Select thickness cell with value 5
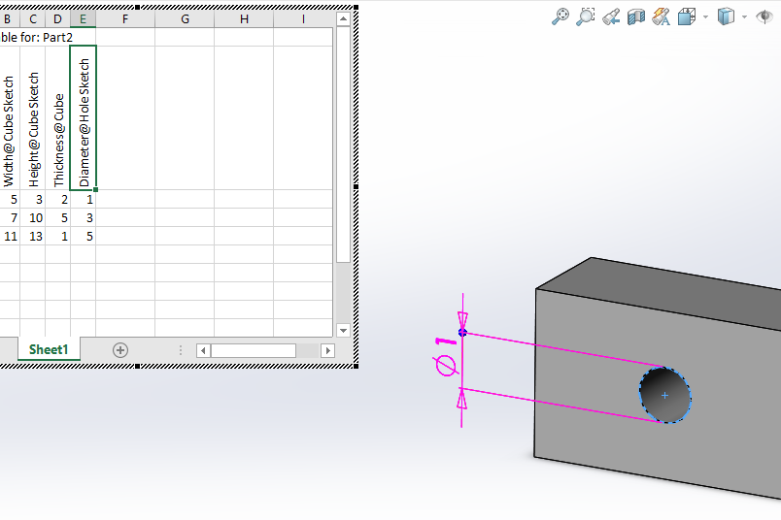Image resolution: width=781 pixels, height=520 pixels. (57, 217)
